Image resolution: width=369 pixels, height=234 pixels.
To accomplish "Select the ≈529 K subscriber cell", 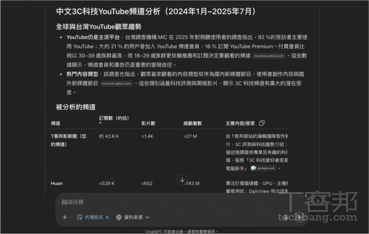I will pos(107,183).
